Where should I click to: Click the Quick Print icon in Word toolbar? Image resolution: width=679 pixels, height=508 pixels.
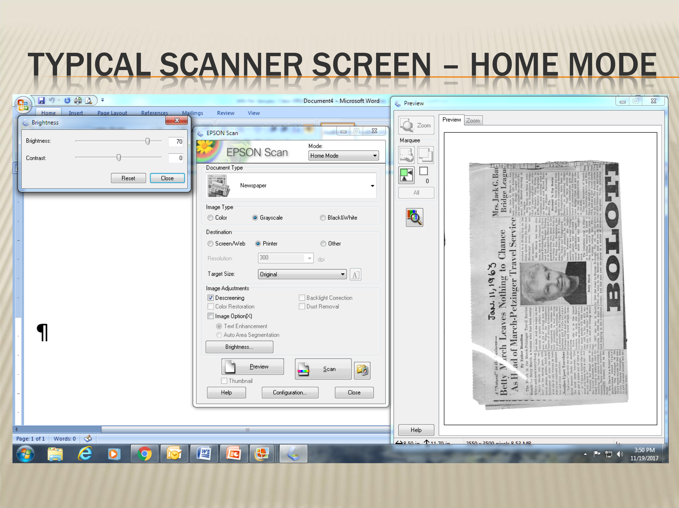tap(78, 100)
